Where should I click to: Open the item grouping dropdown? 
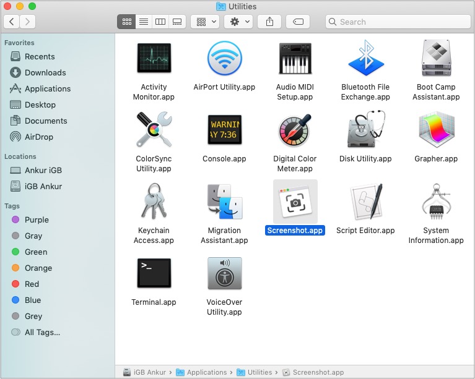[204, 22]
